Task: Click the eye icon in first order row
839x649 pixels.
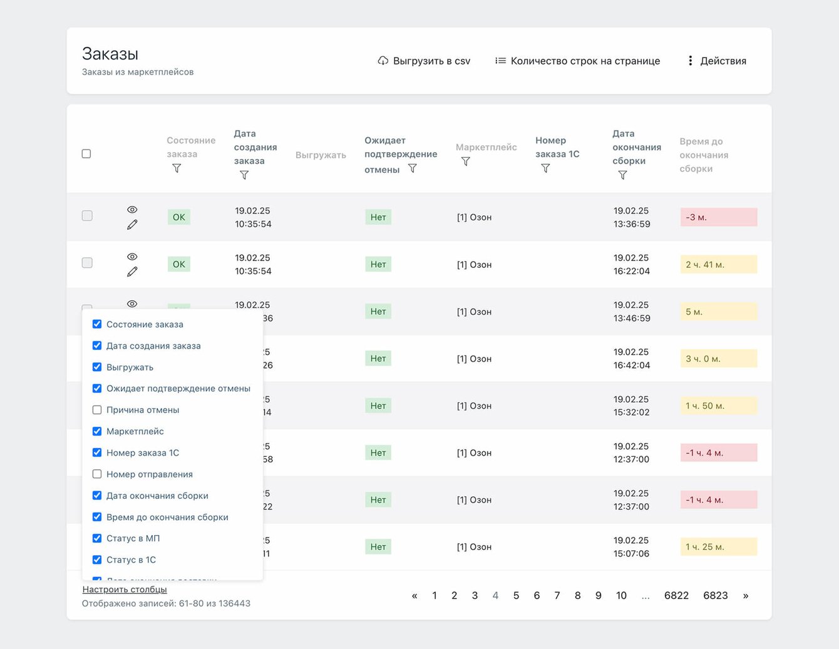Action: 132,210
